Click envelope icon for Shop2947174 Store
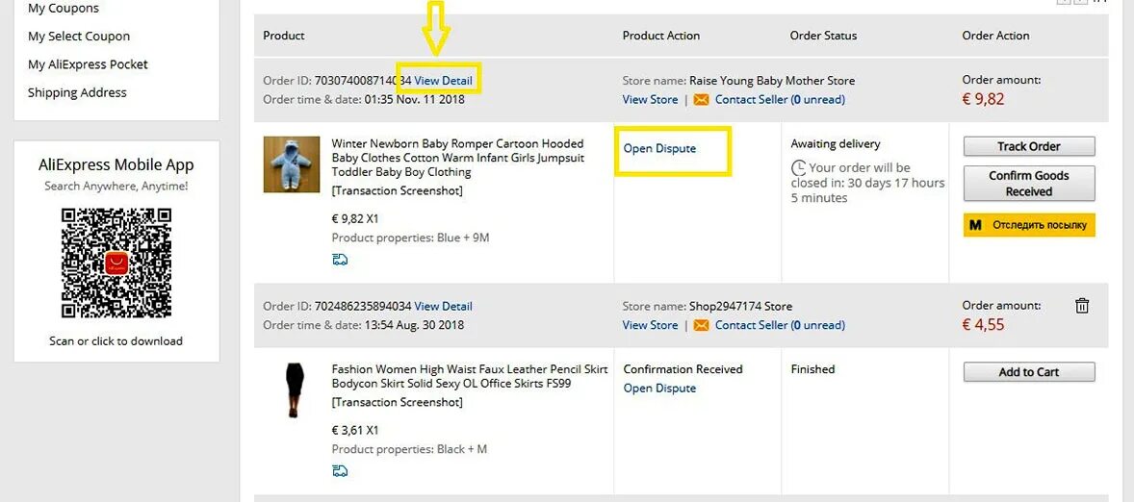 (701, 325)
